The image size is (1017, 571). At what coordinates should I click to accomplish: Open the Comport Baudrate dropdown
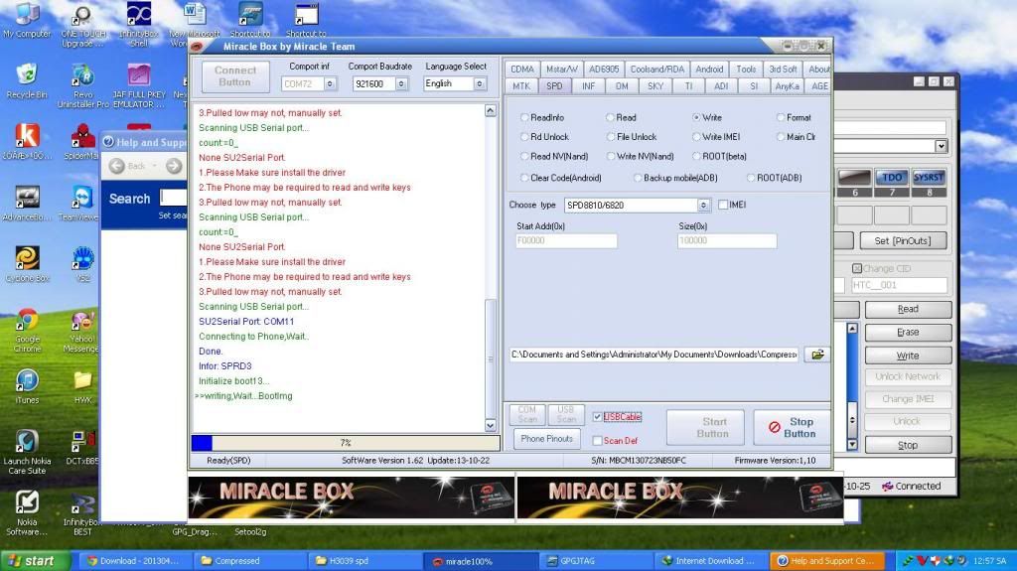401,83
